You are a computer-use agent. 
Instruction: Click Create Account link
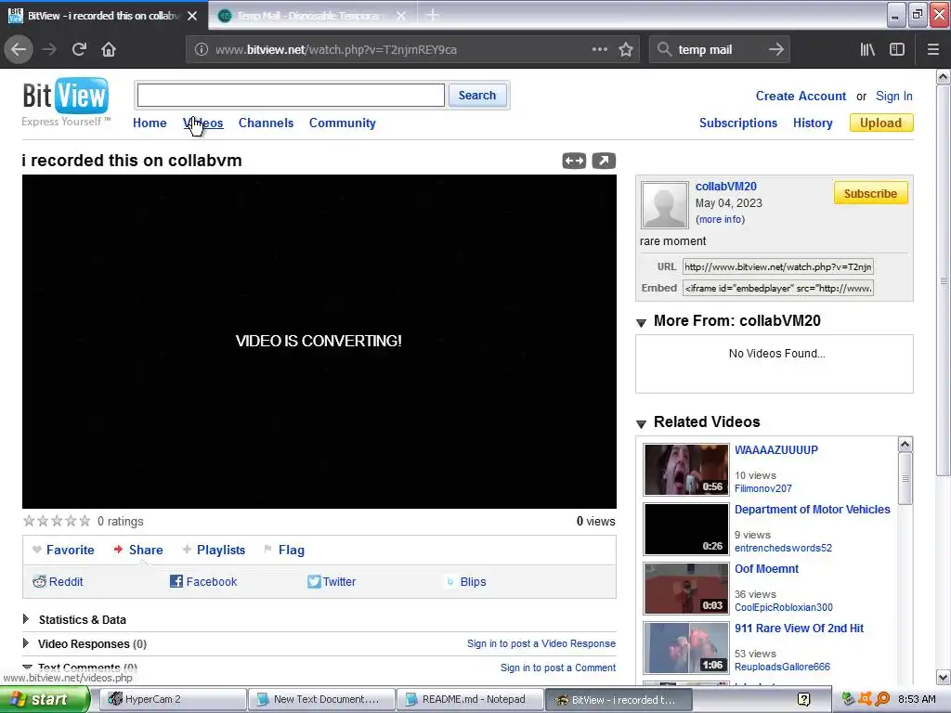pyautogui.click(x=801, y=96)
